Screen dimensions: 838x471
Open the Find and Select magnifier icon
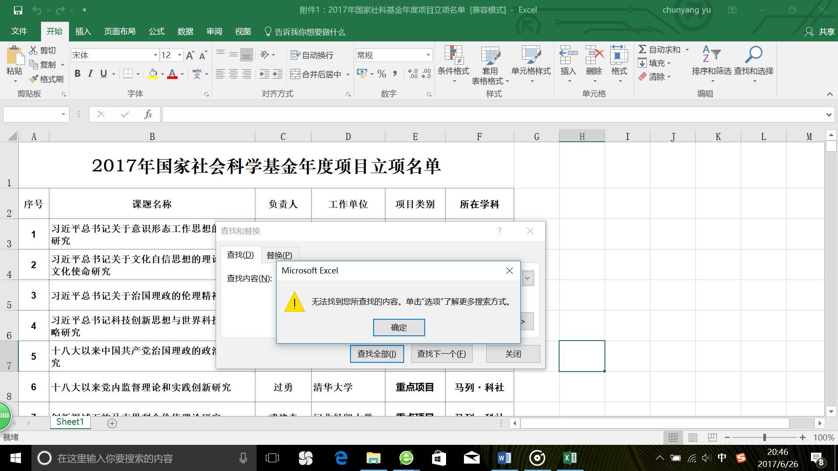[x=753, y=55]
